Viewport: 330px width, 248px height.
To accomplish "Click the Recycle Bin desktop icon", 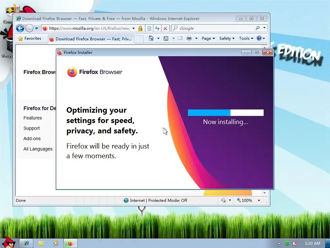I will [8, 47].
